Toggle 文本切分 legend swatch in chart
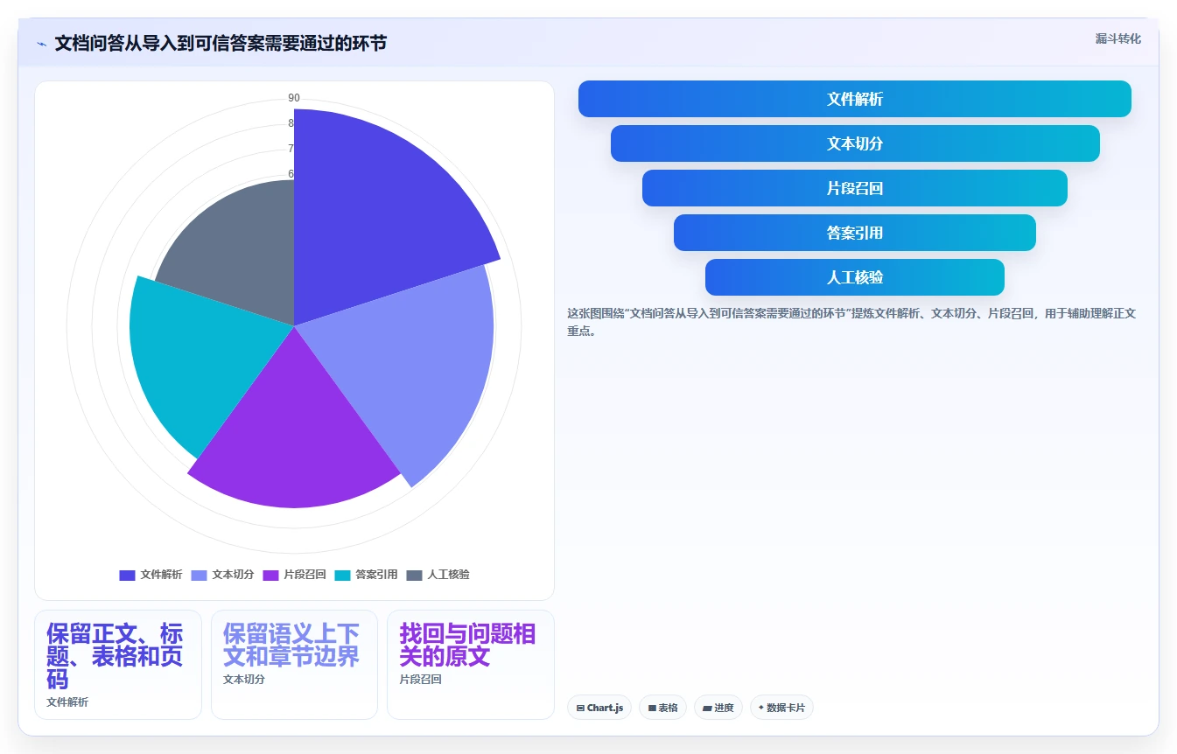The height and width of the screenshot is (754, 1177). click(199, 575)
